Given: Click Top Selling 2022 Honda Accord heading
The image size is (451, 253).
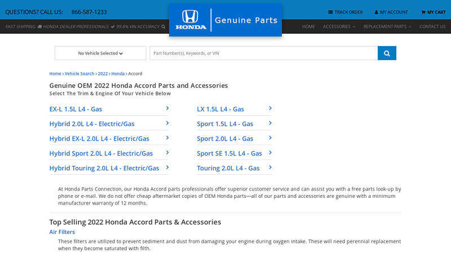Looking at the screenshot, I should [135, 222].
